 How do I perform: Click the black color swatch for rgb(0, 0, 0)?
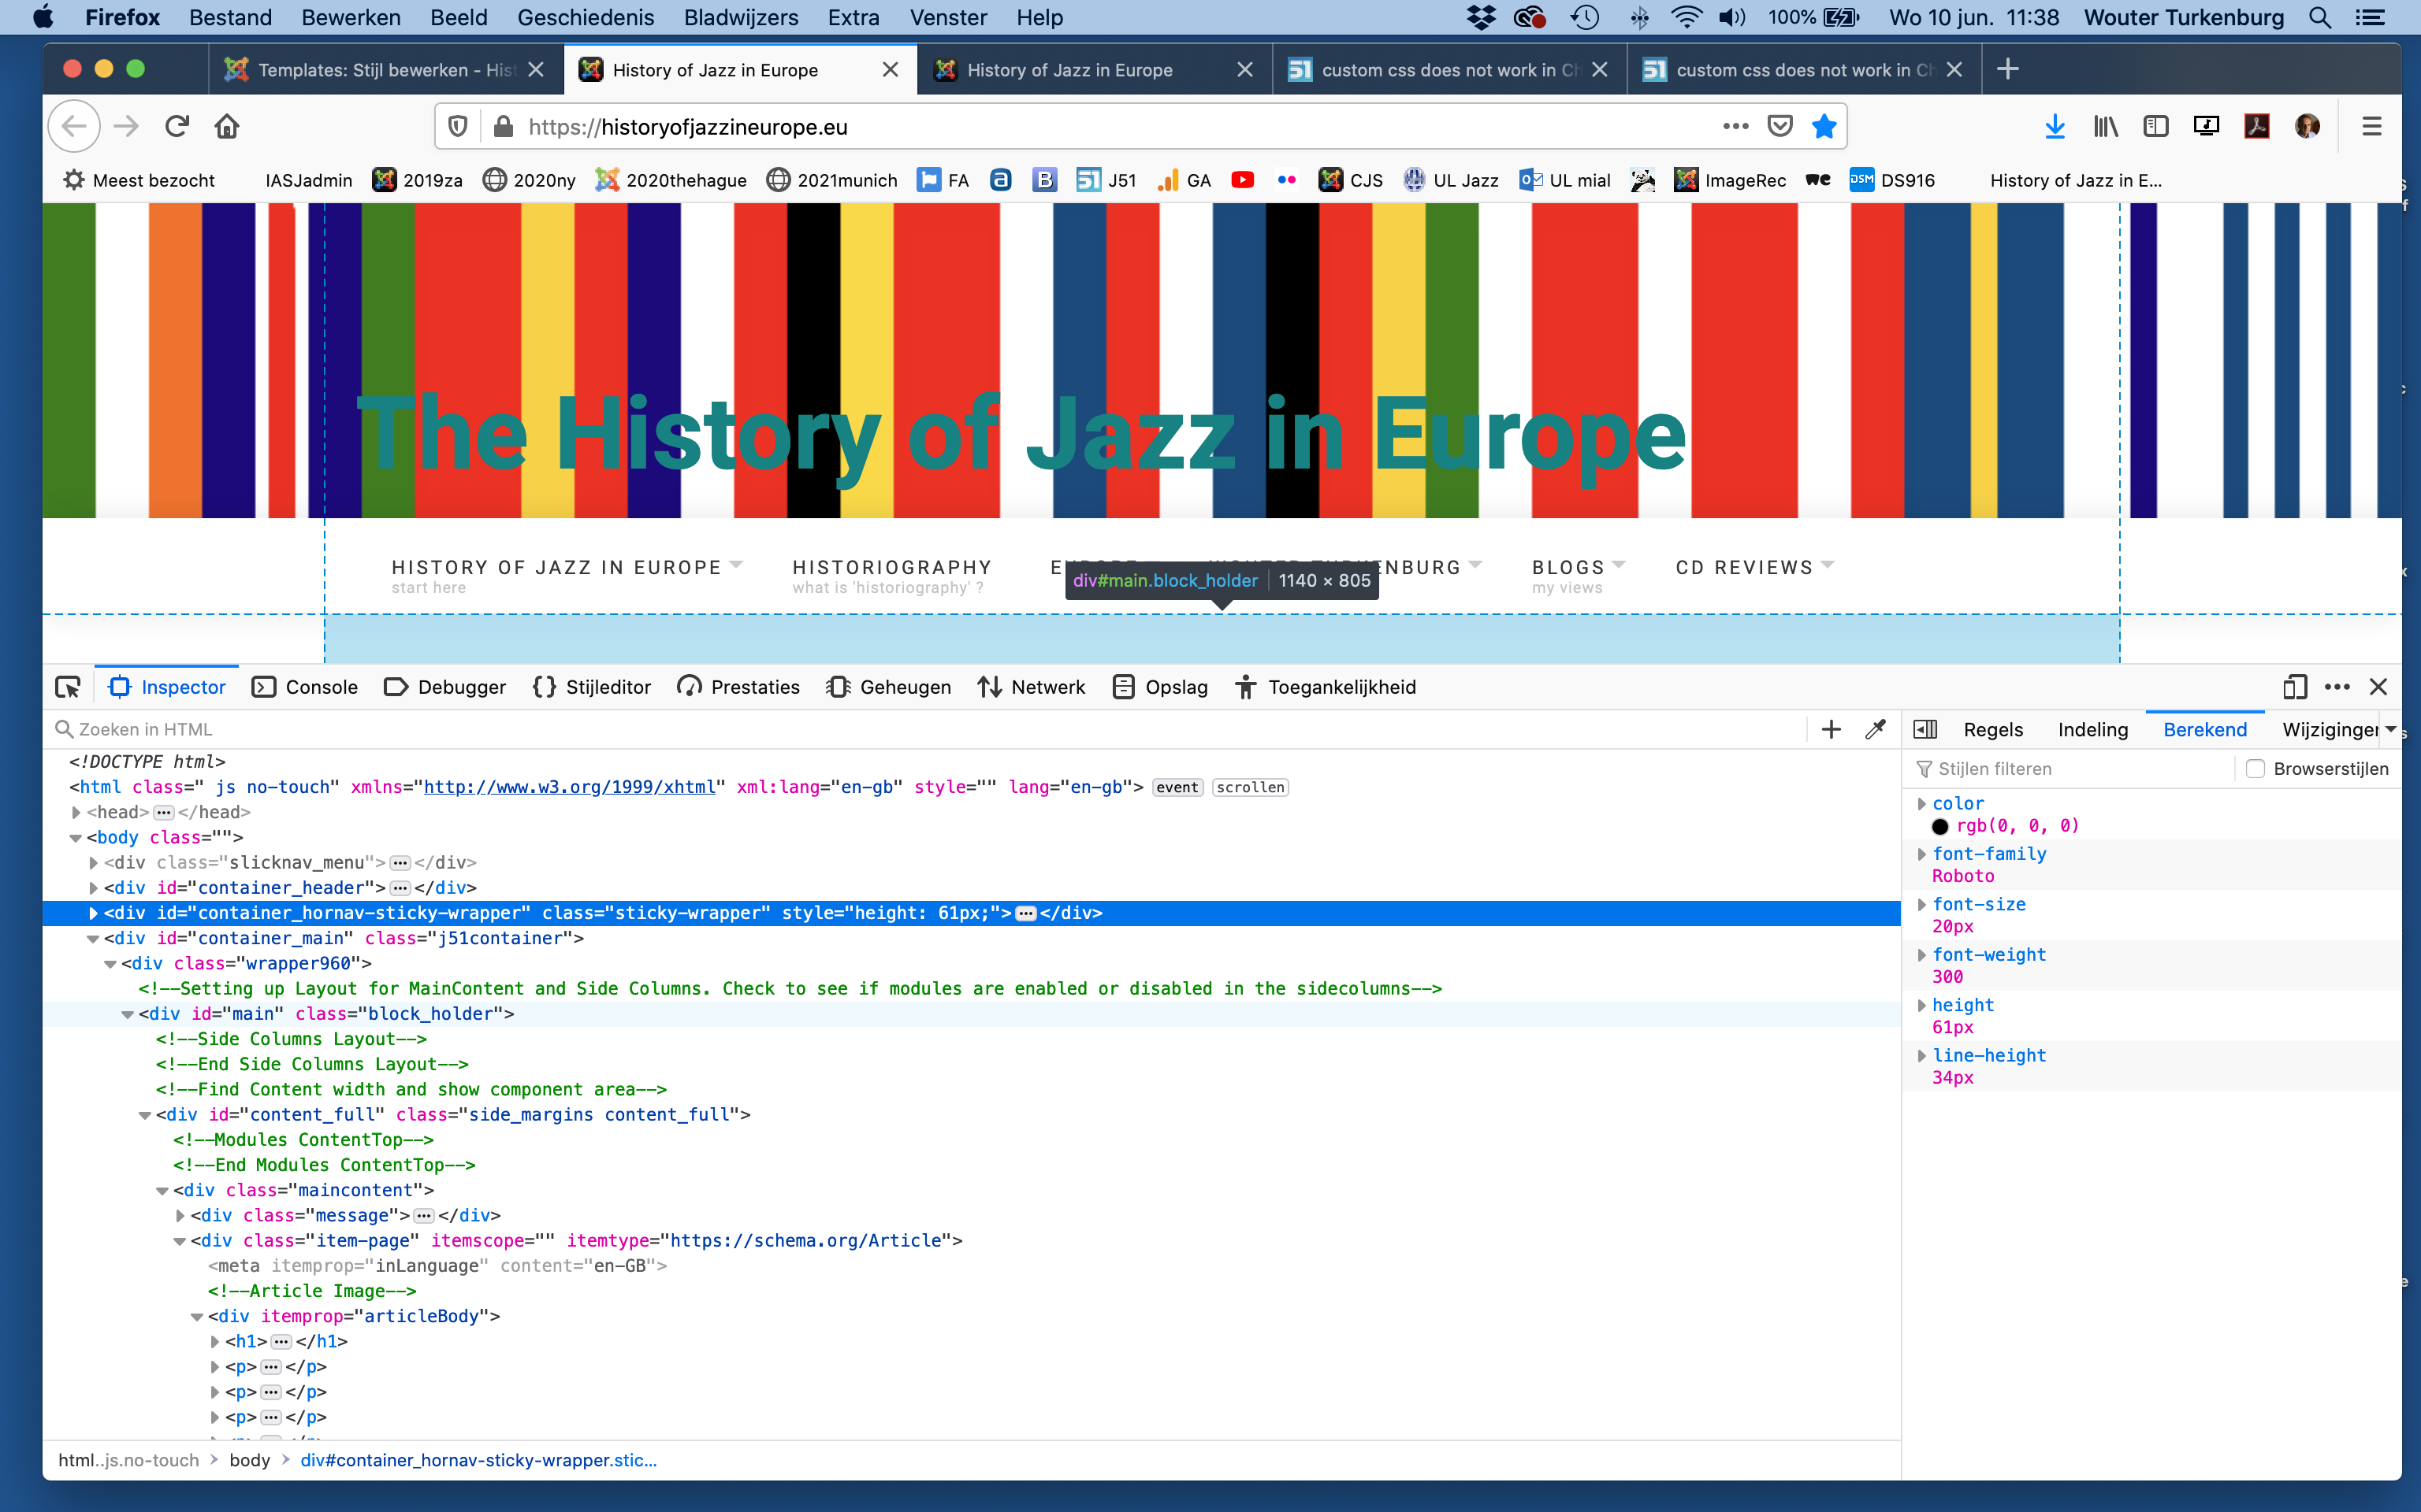tap(1939, 826)
